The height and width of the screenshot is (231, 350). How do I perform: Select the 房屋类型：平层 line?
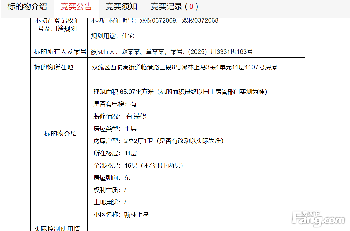(x=115, y=129)
